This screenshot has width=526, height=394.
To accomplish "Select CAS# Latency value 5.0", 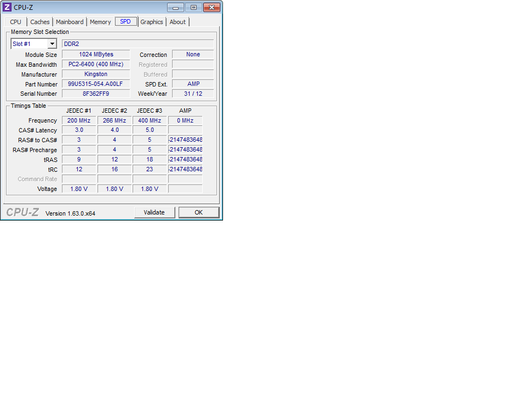I will click(150, 130).
